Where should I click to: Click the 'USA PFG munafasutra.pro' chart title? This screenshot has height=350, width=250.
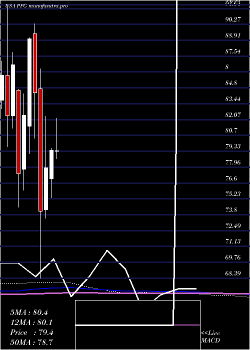(x=36, y=6)
